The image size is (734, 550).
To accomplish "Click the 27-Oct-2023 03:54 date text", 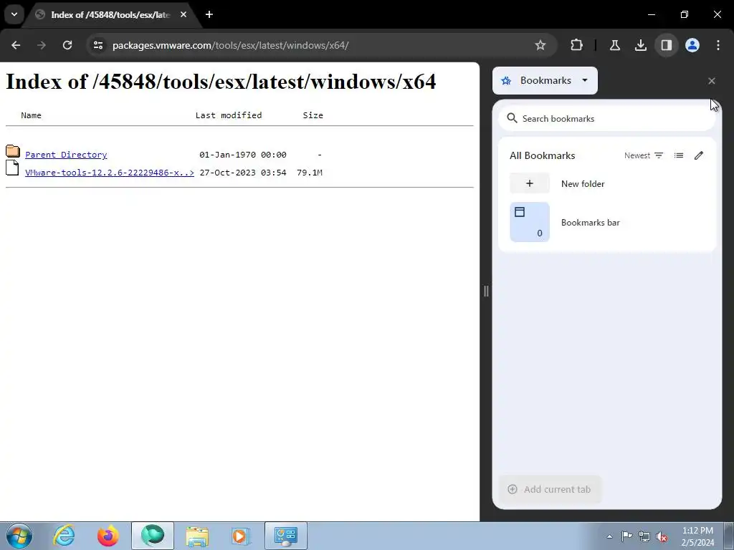I will [243, 173].
